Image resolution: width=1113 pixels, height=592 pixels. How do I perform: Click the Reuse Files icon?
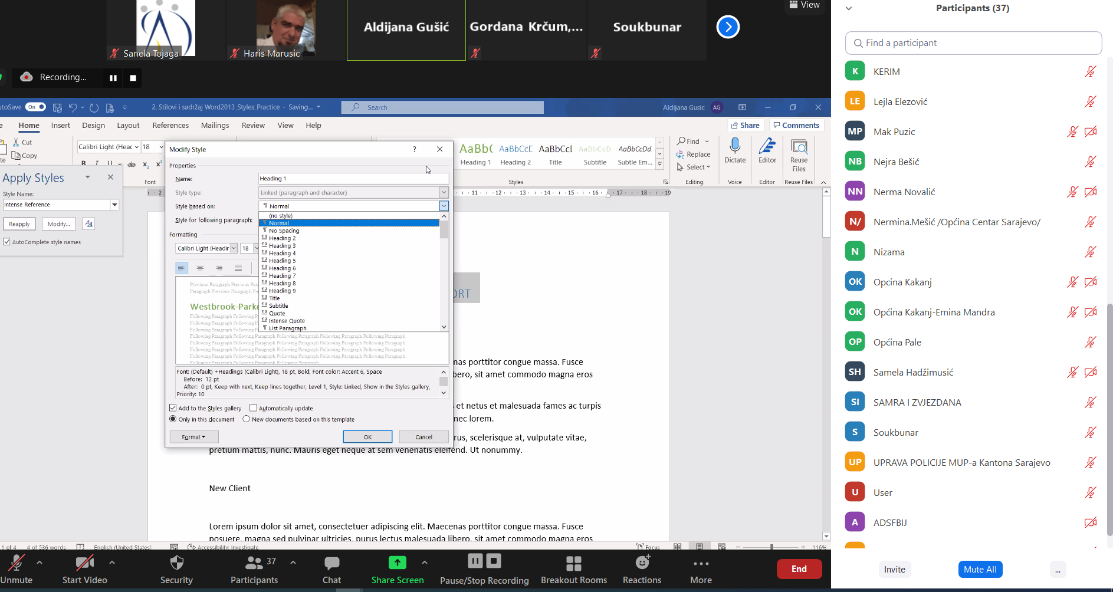[x=799, y=147]
